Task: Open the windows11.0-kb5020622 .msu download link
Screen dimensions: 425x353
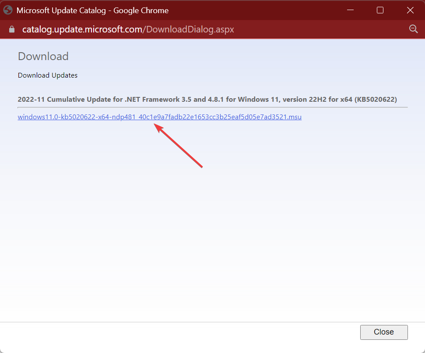Action: (x=159, y=117)
